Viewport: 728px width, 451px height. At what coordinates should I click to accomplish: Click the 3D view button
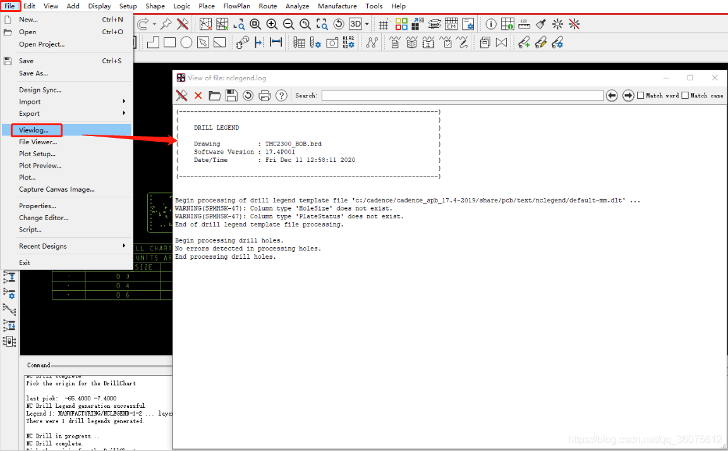coord(355,24)
